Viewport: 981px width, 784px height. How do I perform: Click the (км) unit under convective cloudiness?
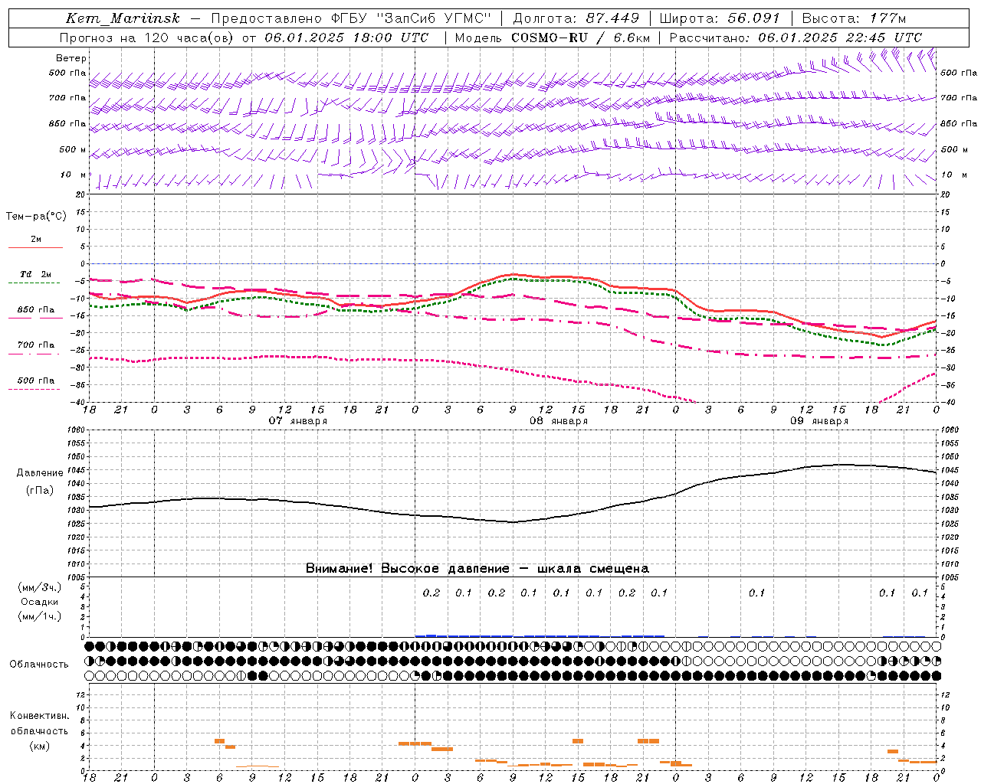(x=39, y=746)
